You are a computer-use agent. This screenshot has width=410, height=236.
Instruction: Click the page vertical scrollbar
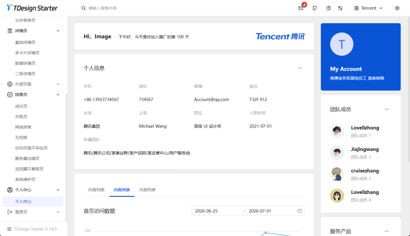point(409,89)
